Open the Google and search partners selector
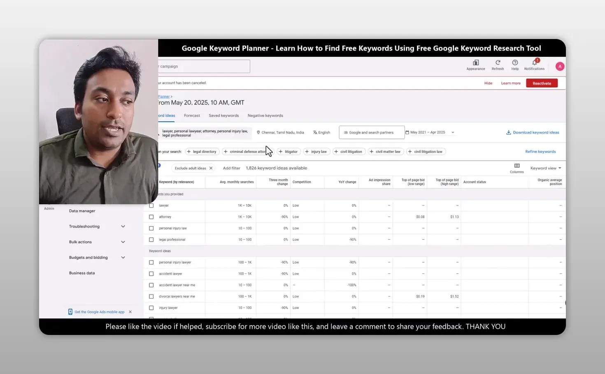The height and width of the screenshot is (374, 605). click(372, 132)
